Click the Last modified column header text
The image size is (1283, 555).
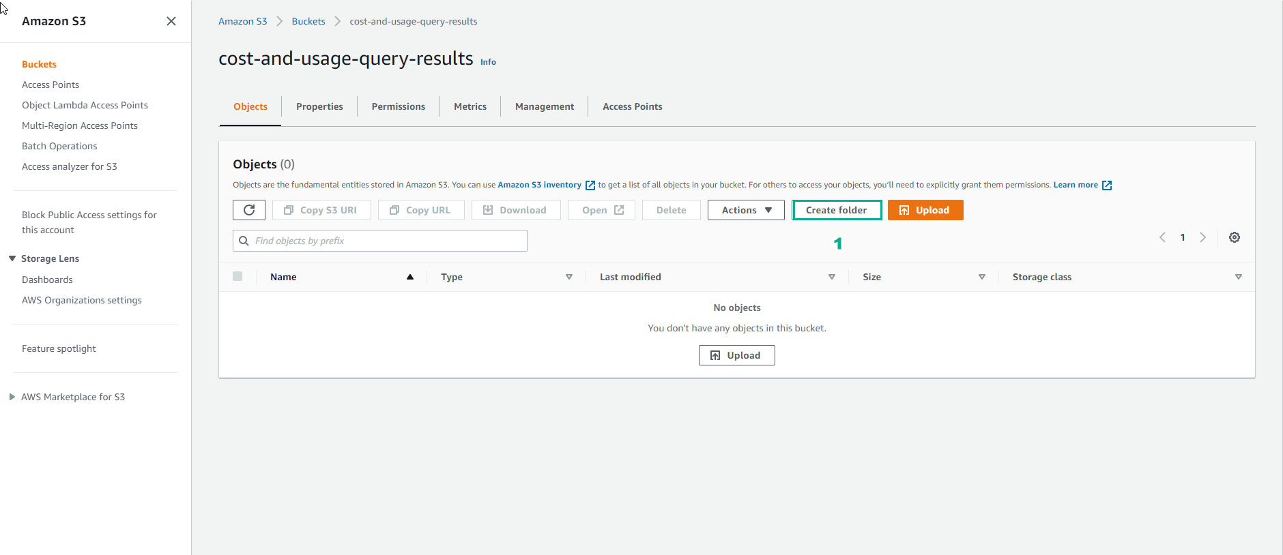631,277
